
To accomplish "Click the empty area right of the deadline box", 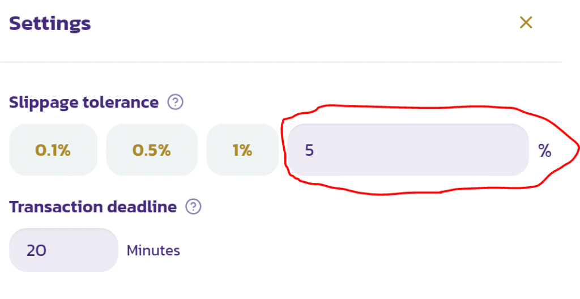I will point(370,250).
